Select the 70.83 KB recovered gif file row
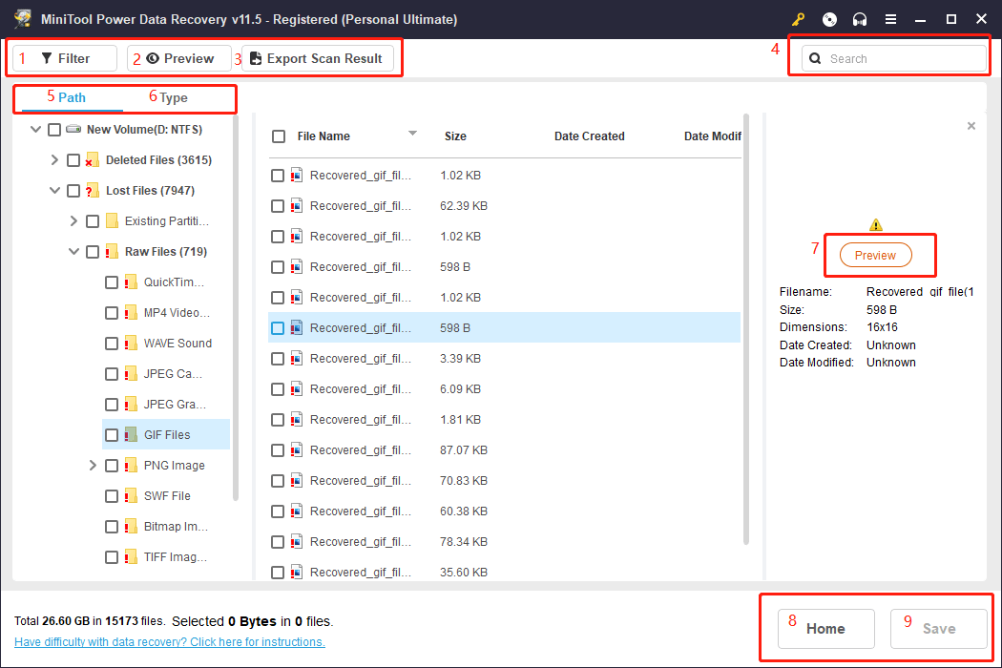The height and width of the screenshot is (668, 1002). tap(504, 481)
